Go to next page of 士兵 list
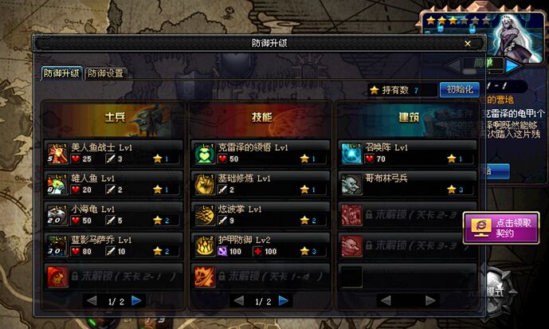 136,300
